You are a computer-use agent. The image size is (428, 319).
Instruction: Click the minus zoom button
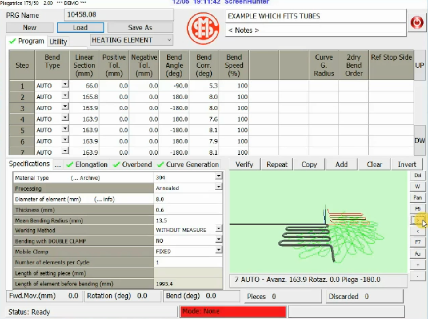pyautogui.click(x=418, y=276)
